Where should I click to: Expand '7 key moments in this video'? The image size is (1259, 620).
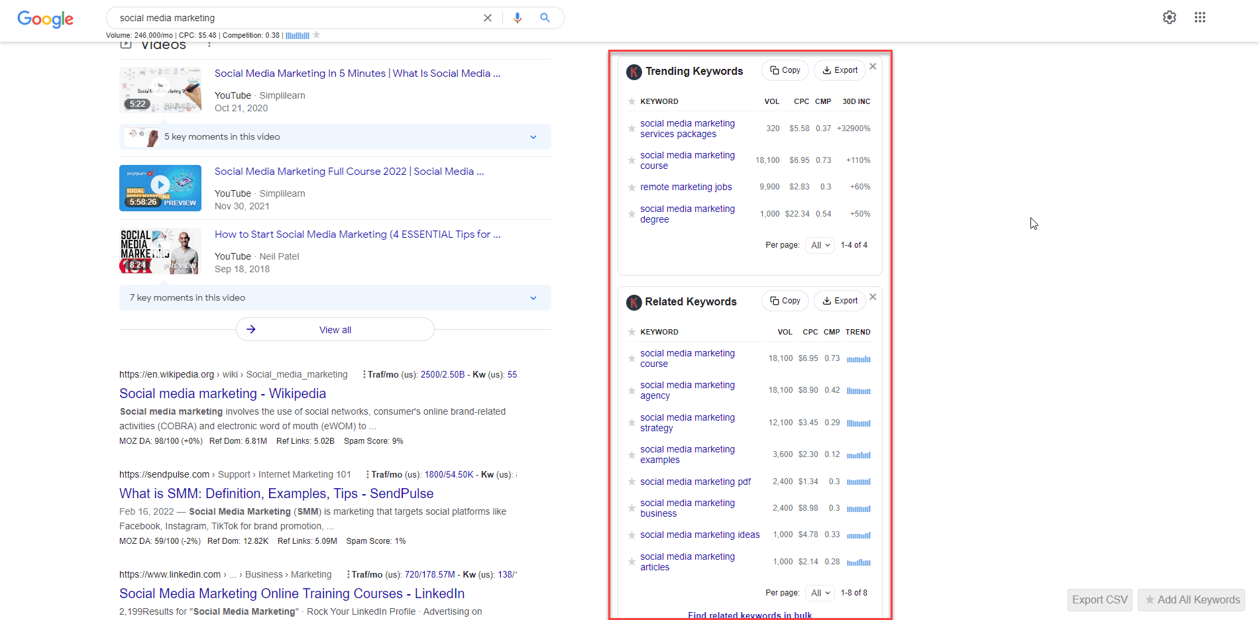point(533,297)
